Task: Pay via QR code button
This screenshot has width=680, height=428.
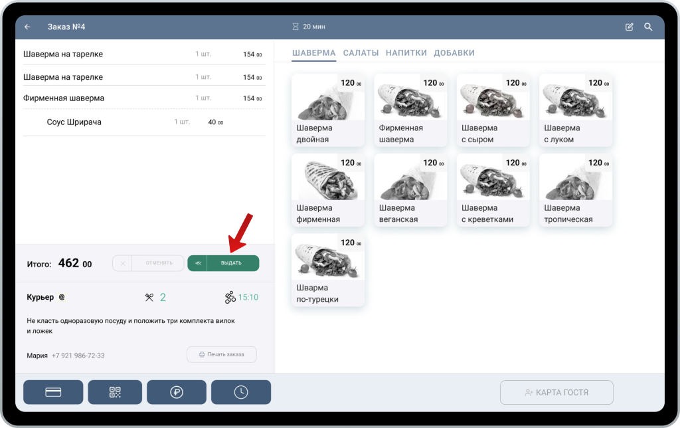Action: tap(115, 392)
